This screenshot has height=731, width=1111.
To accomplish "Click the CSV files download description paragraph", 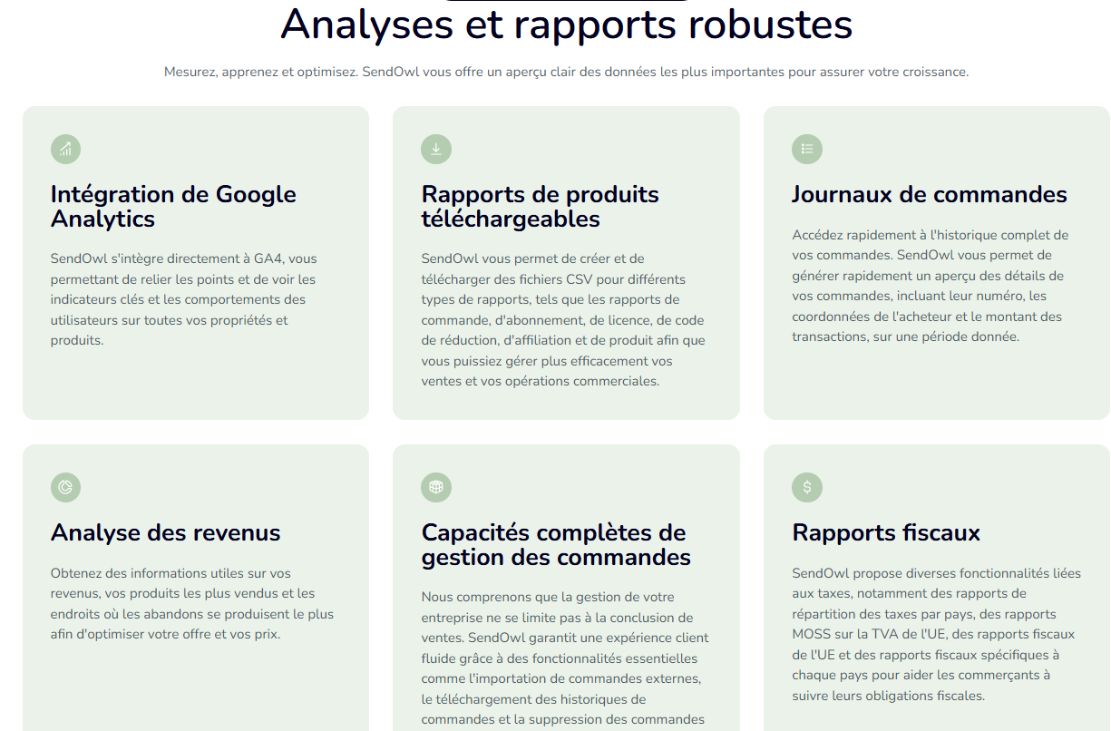I will coord(562,320).
